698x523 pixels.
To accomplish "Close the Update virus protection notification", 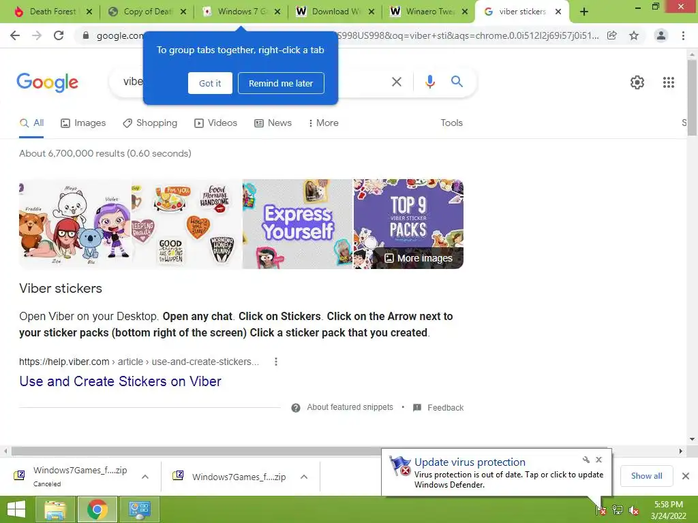I will (x=598, y=460).
